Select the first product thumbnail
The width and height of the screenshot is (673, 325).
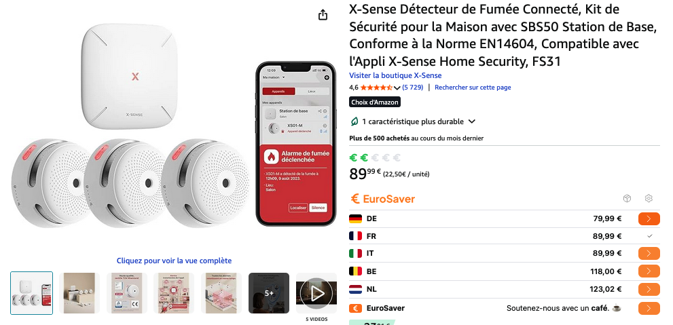(32, 293)
